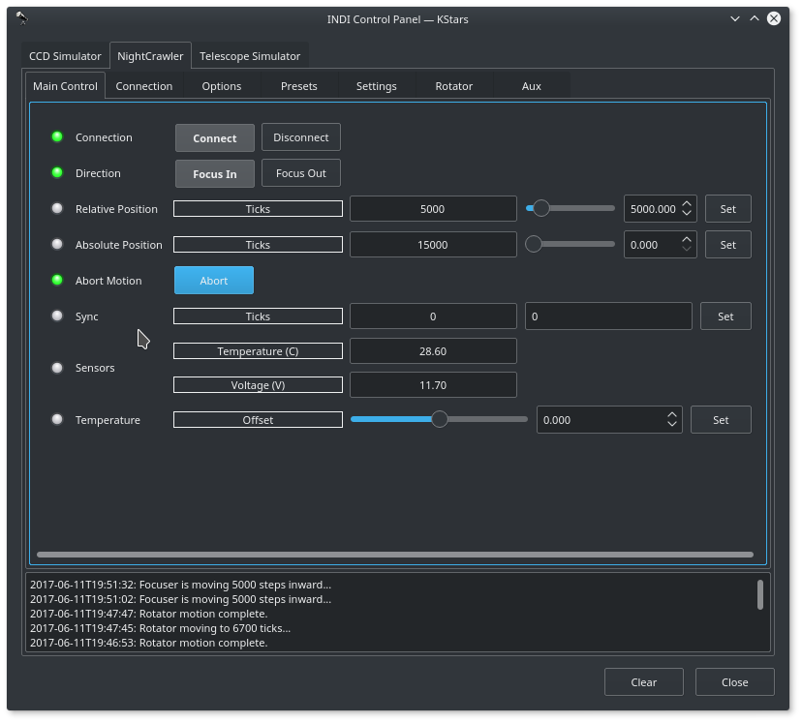The width and height of the screenshot is (802, 723).
Task: Click the 19:46:53 rotator motion complete entry
Action: [149, 643]
